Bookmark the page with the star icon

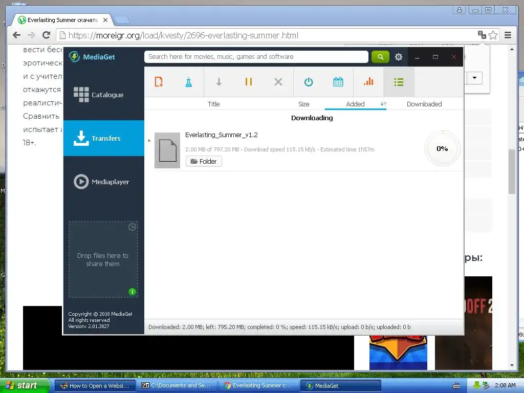pyautogui.click(x=493, y=35)
